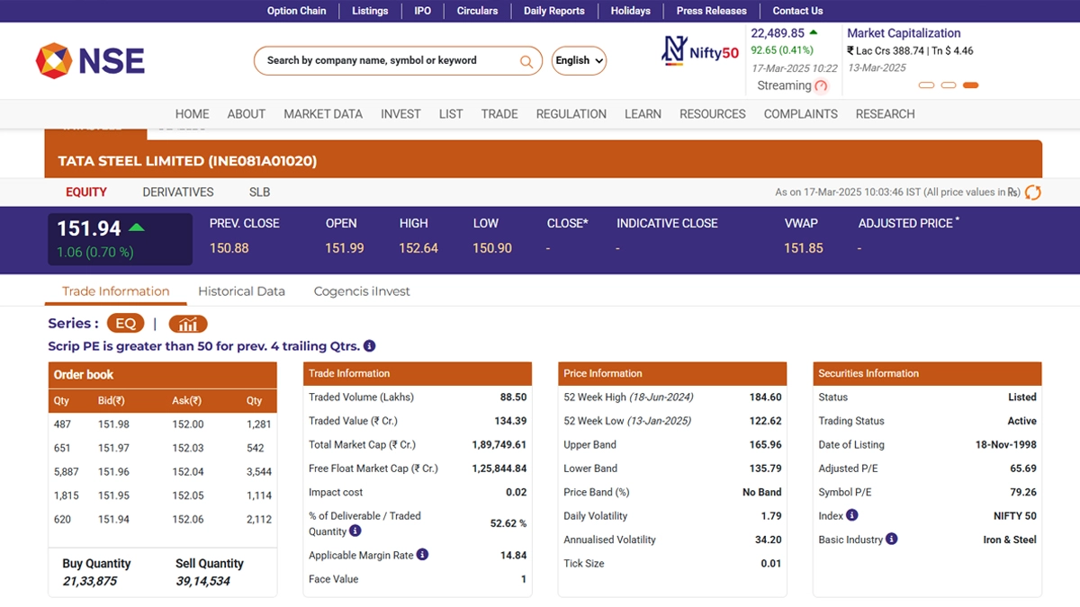The image size is (1080, 607).
Task: Switch to the Historical Data tab
Action: coord(241,291)
